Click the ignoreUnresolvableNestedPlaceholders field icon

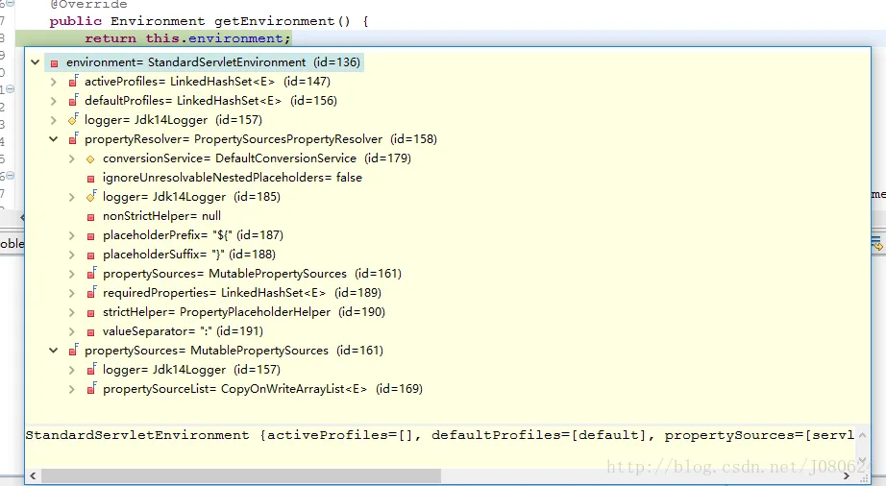point(90,179)
